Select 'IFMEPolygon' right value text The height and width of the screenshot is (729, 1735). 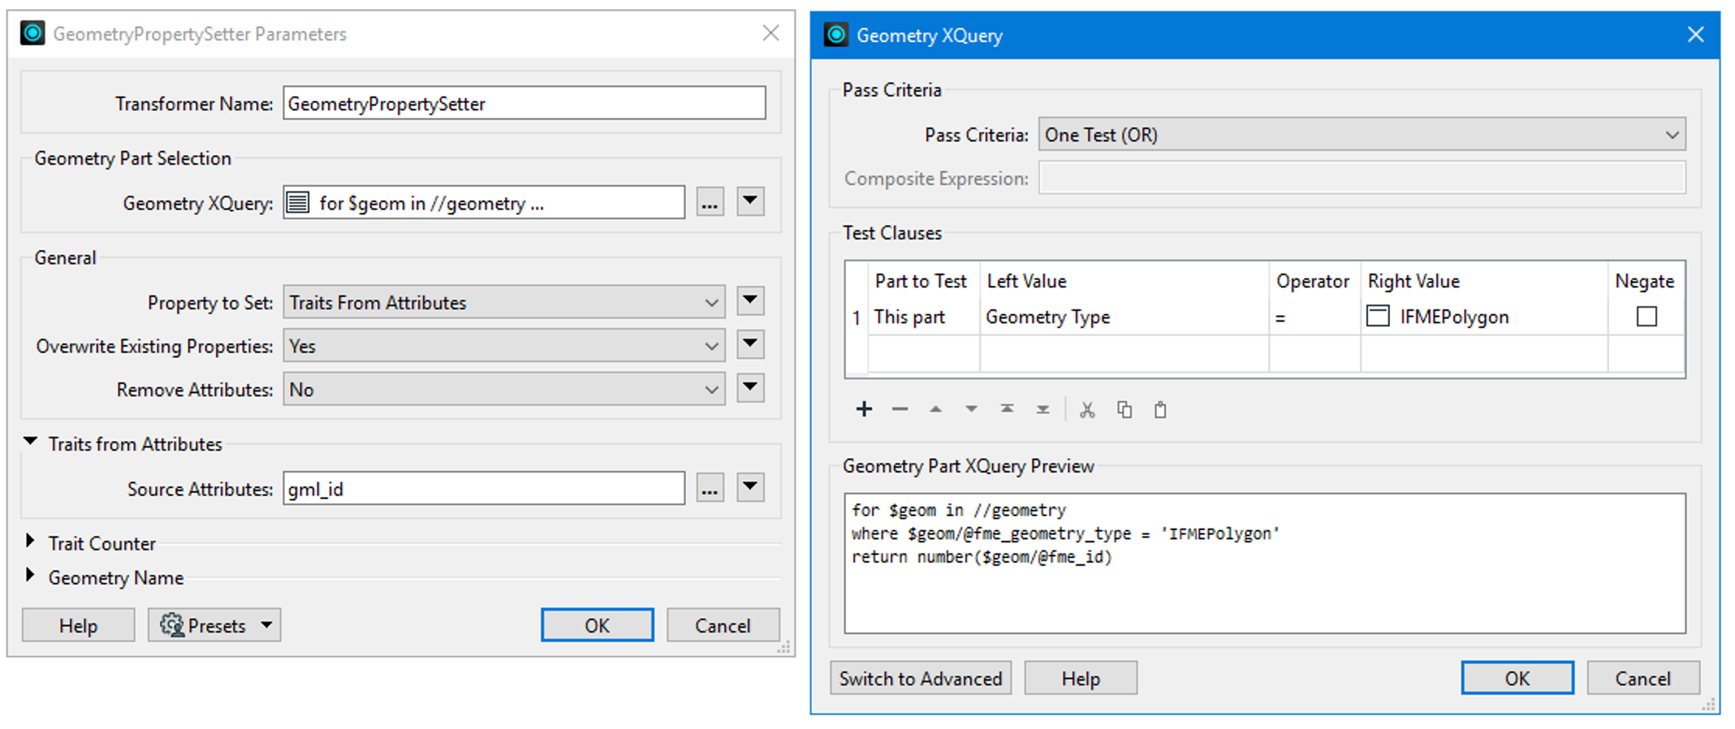pyautogui.click(x=1454, y=317)
